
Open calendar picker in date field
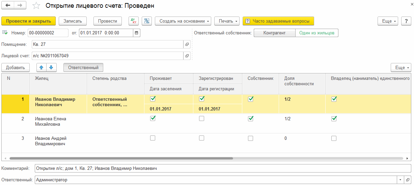click(136, 33)
